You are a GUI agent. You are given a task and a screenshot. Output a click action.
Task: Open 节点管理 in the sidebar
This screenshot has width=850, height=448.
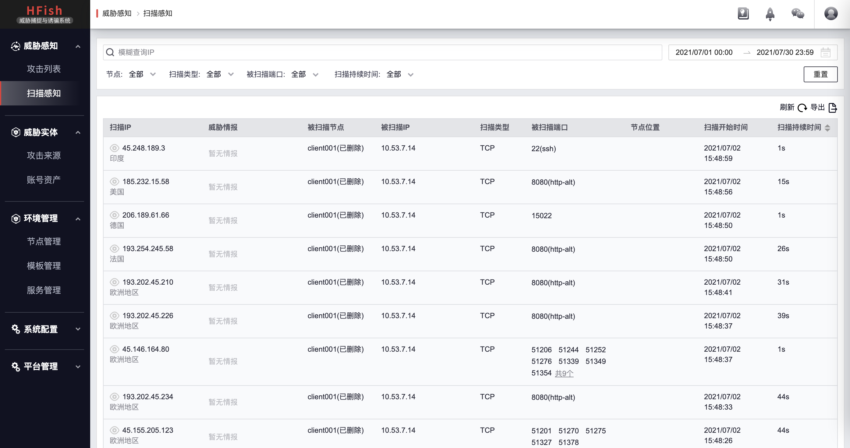tap(44, 241)
